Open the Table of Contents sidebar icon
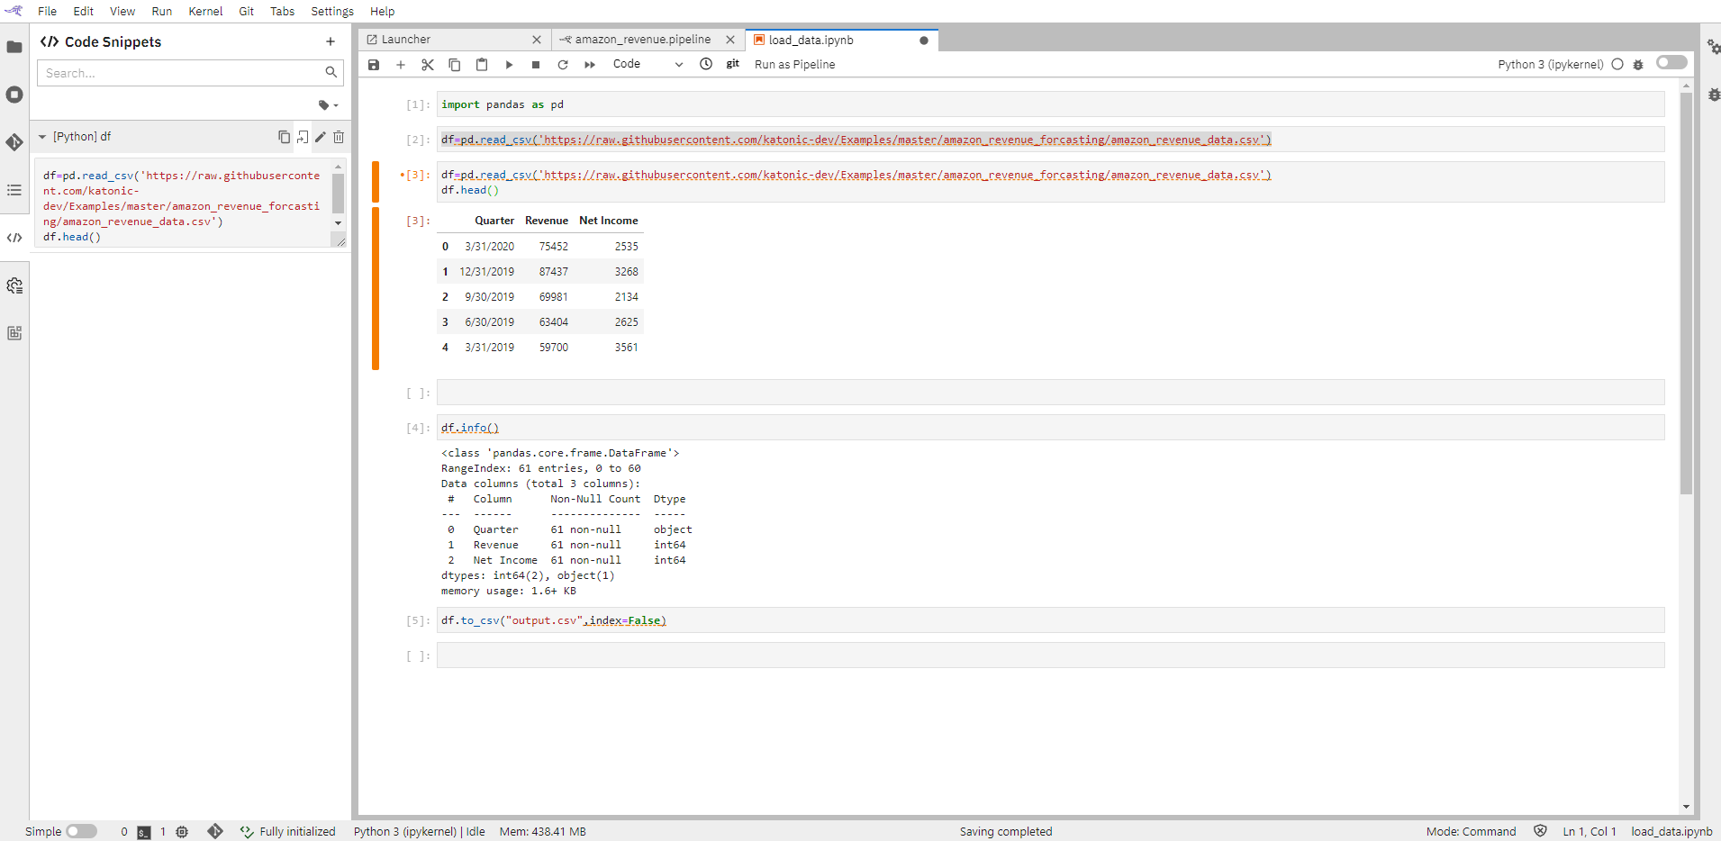The height and width of the screenshot is (841, 1721). click(14, 190)
